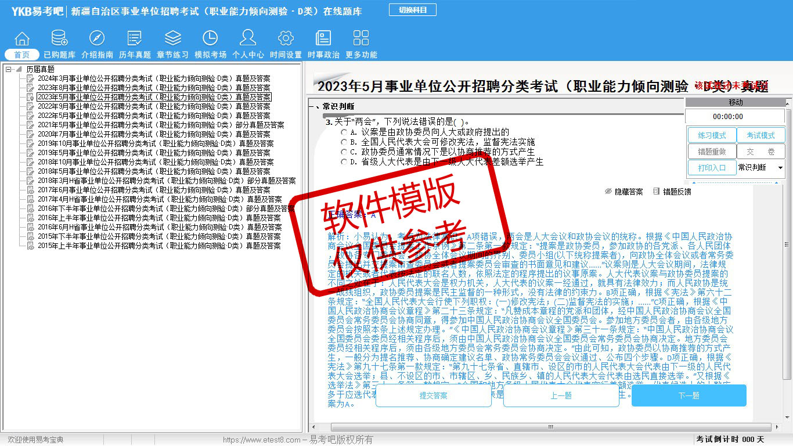Image resolution: width=793 pixels, height=446 pixels.
Task: Go to the 首页 tab
Action: pos(22,55)
